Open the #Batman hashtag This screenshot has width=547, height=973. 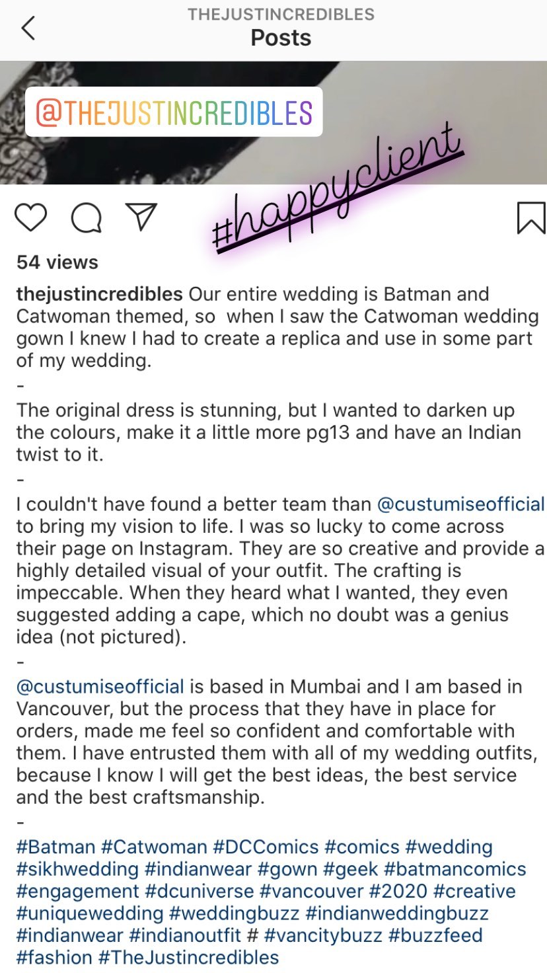tap(56, 847)
